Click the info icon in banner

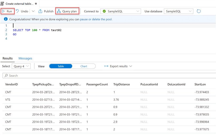click(6, 19)
